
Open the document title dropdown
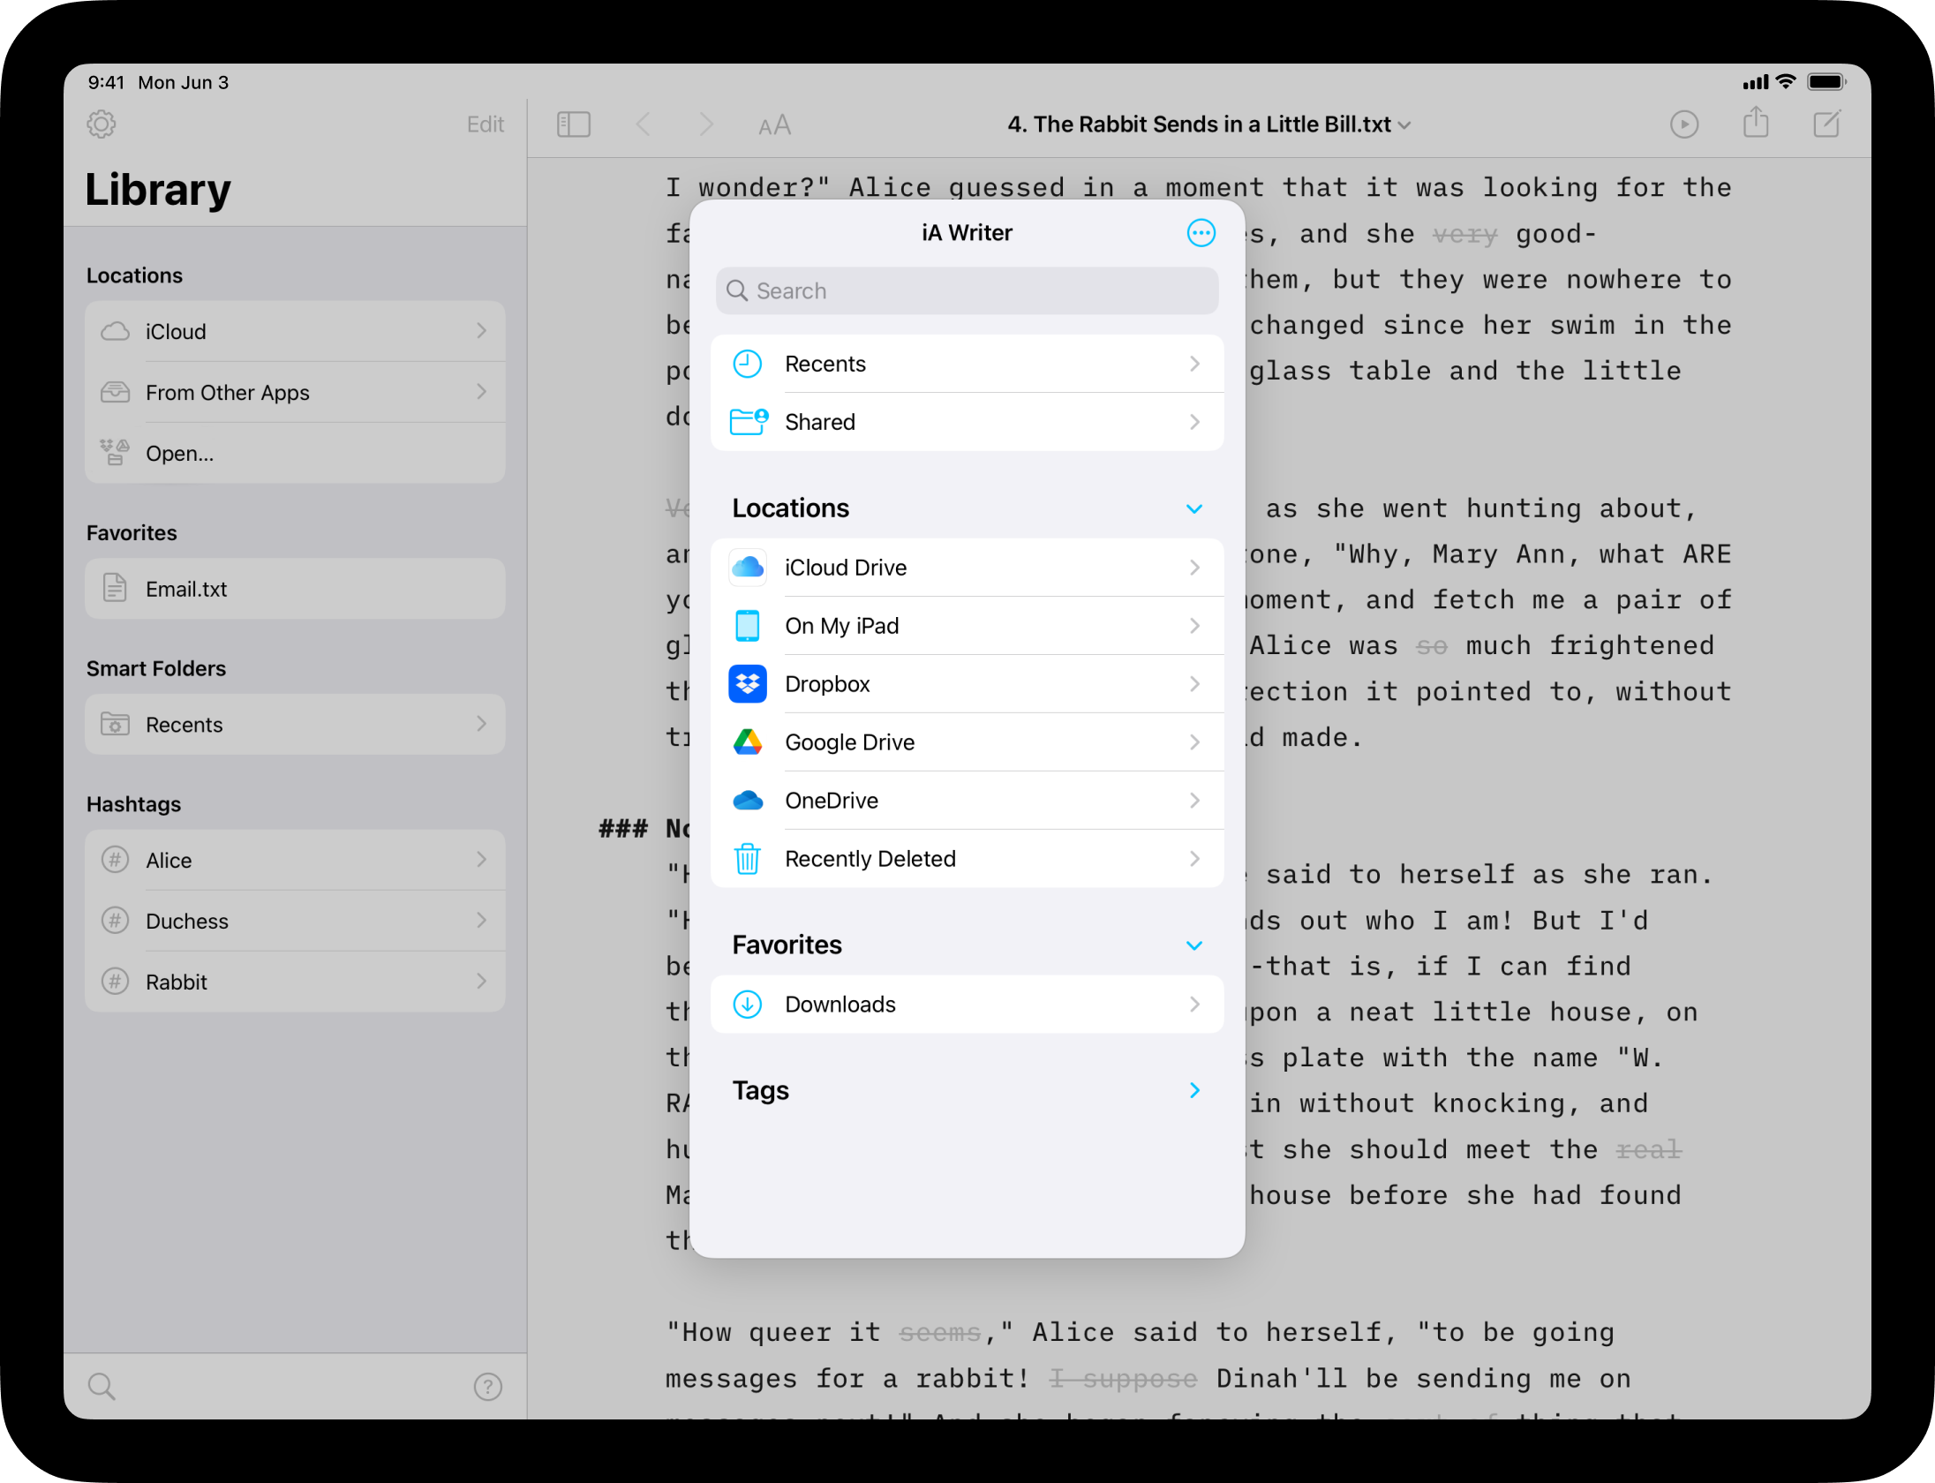coord(1209,124)
